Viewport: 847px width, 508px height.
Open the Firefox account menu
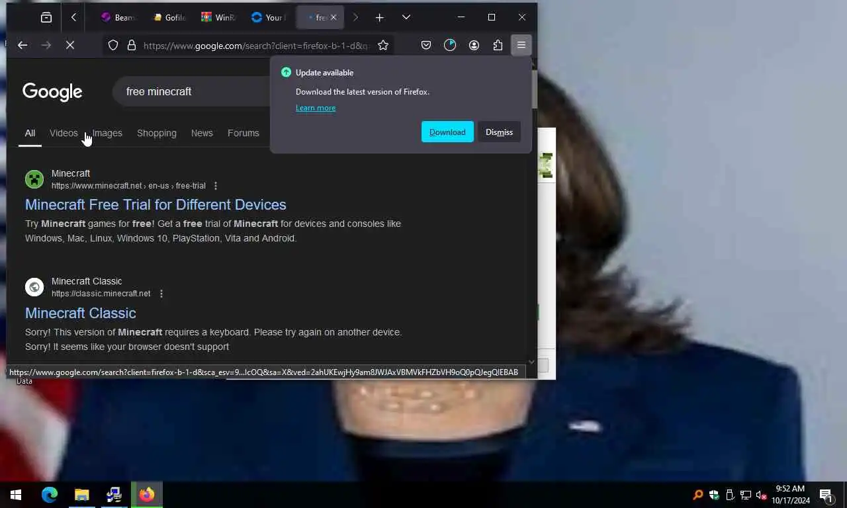[474, 45]
